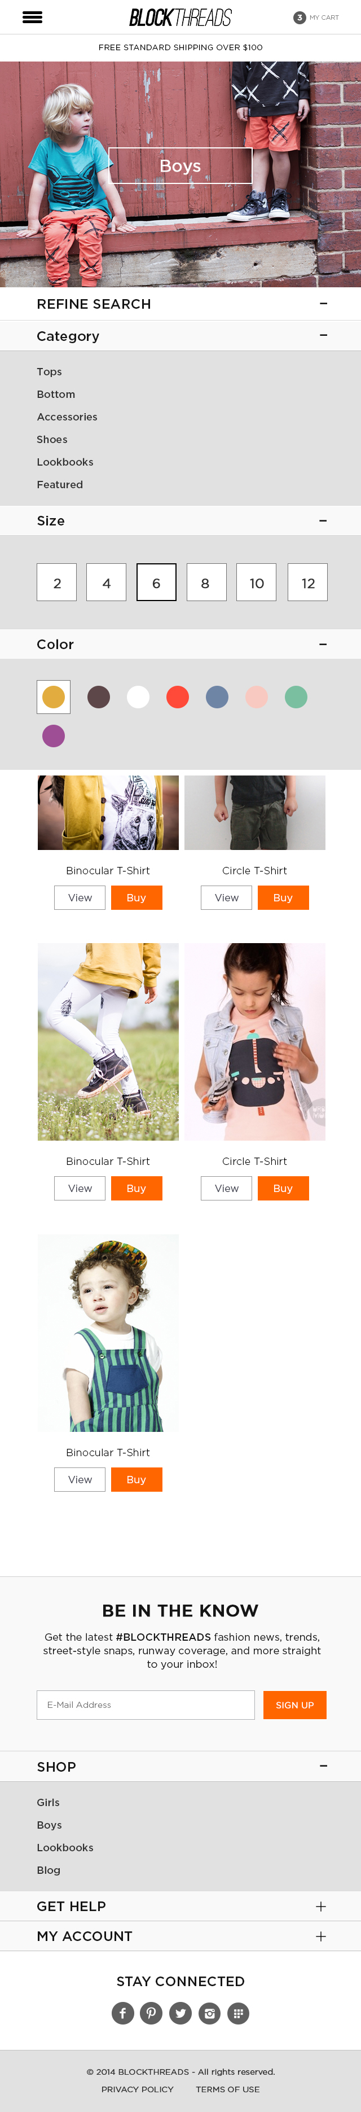The width and height of the screenshot is (361, 2112).
Task: Open the Instagram social icon
Action: point(210,2013)
